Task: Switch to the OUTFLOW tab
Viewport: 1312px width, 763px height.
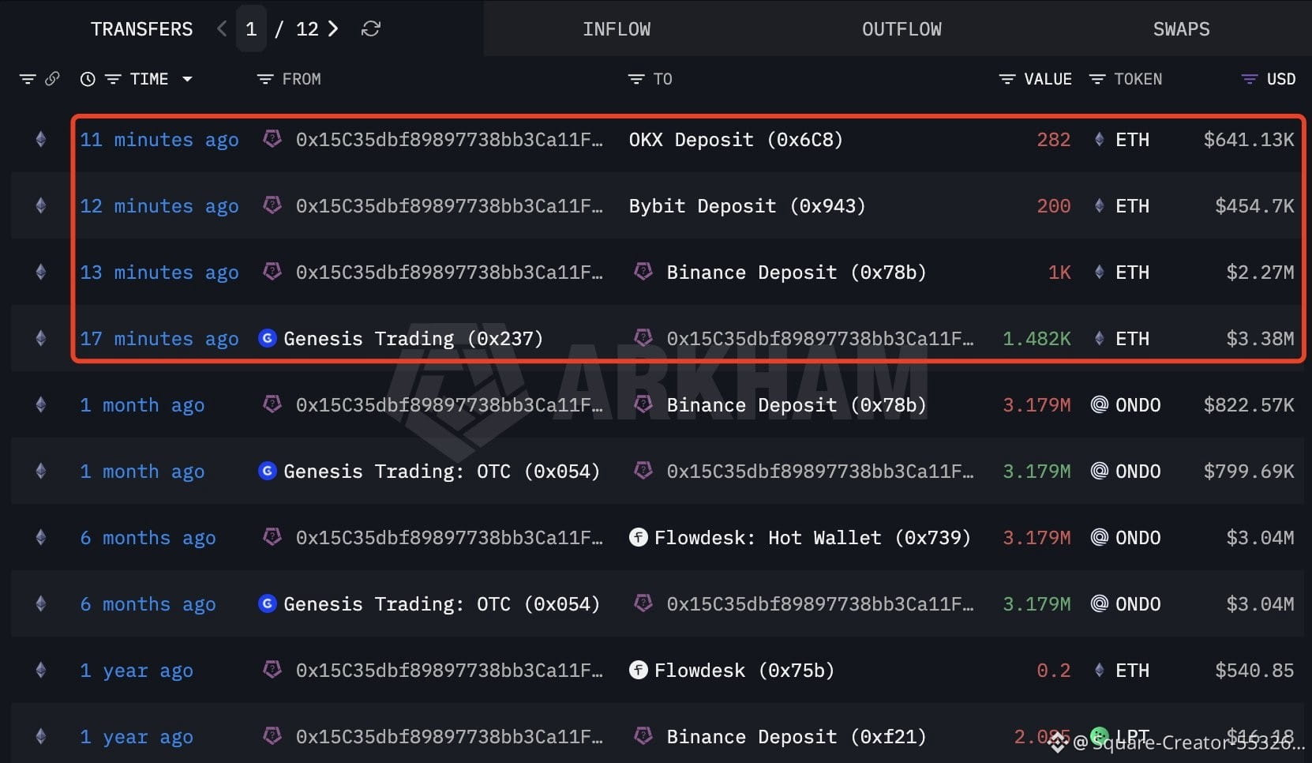Action: tap(902, 29)
